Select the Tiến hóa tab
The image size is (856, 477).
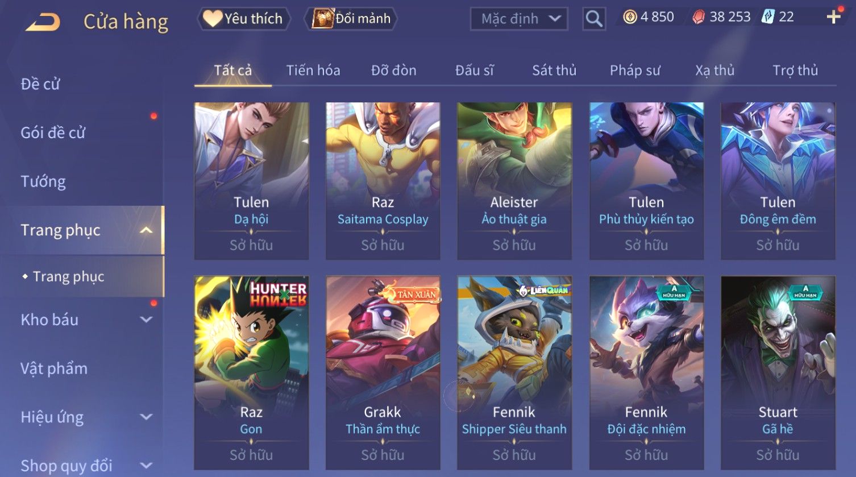(313, 70)
